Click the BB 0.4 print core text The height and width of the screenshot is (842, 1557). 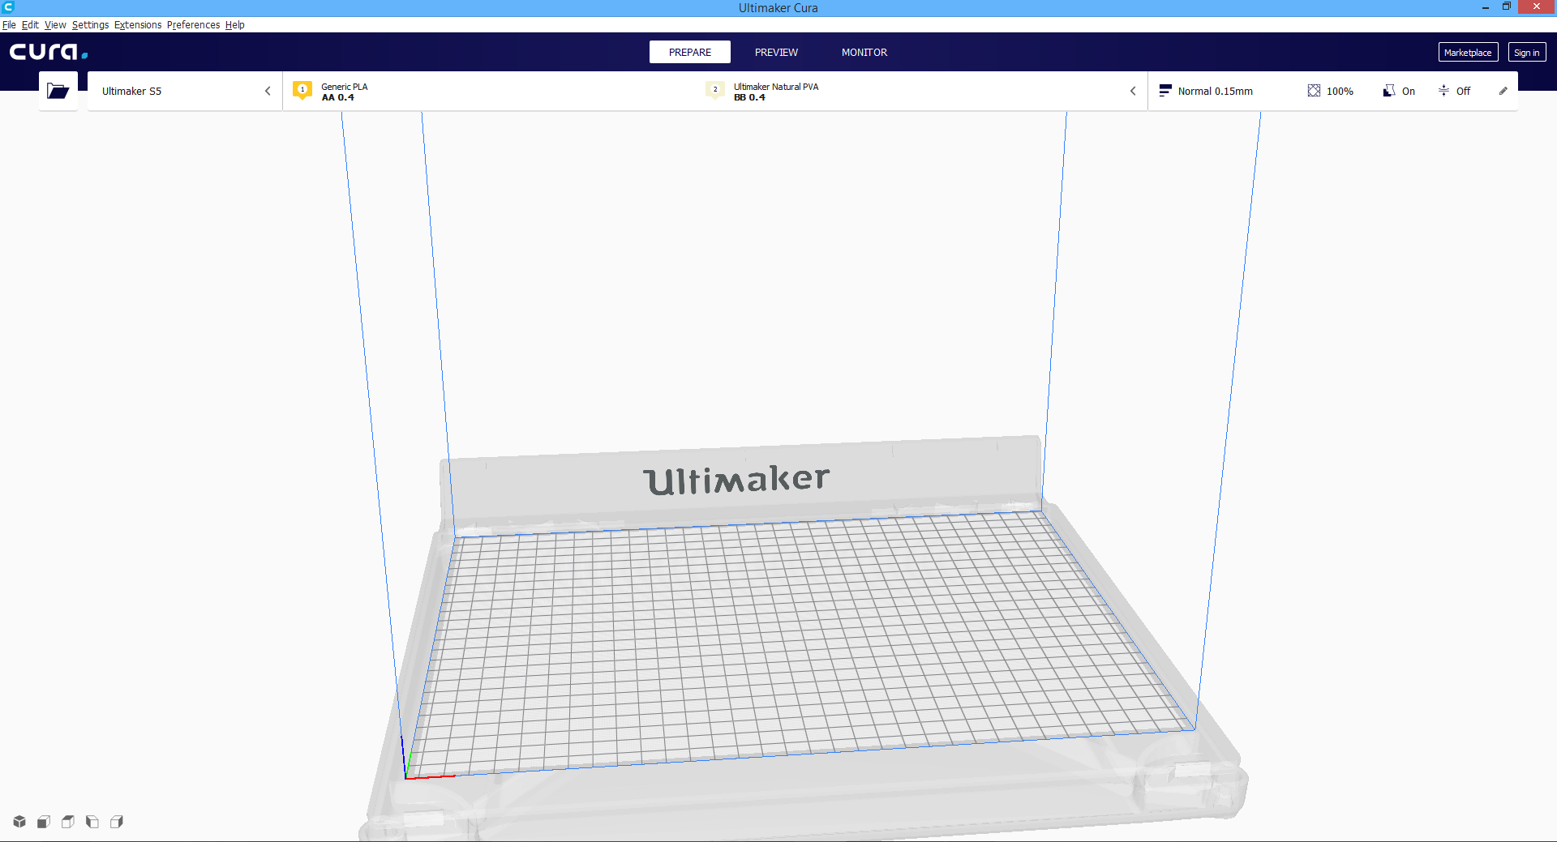click(x=749, y=97)
